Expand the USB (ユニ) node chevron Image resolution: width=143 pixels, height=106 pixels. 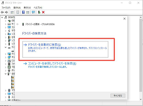(6, 97)
